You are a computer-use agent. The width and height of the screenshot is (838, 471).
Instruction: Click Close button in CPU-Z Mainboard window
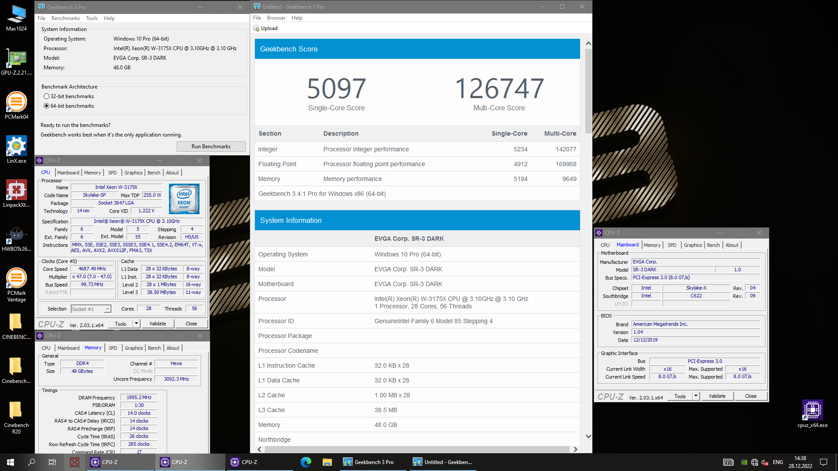coord(751,396)
